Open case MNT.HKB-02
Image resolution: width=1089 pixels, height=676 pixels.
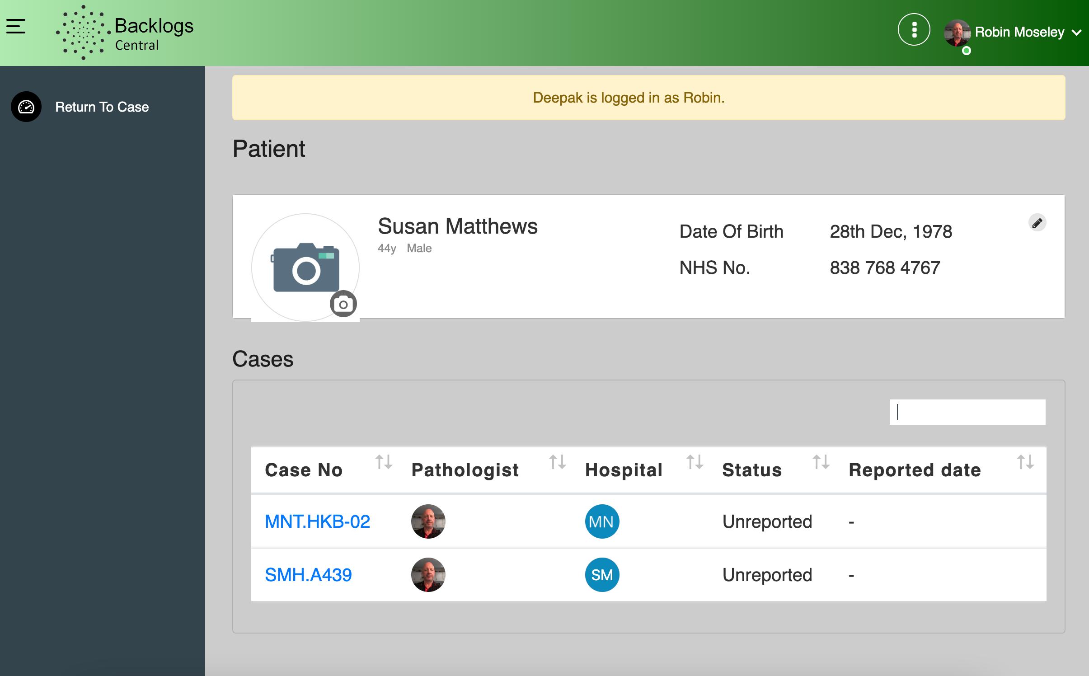(317, 521)
